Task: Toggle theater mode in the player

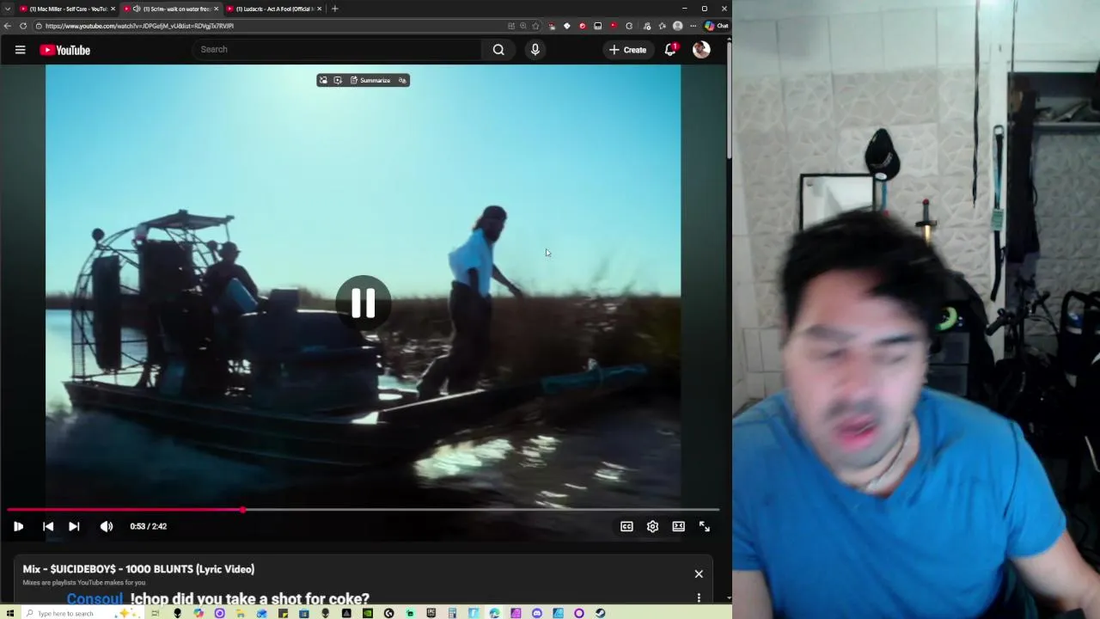Action: [x=678, y=526]
